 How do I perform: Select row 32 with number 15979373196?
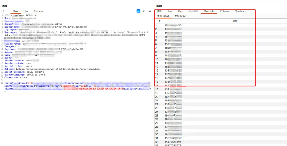point(221,142)
